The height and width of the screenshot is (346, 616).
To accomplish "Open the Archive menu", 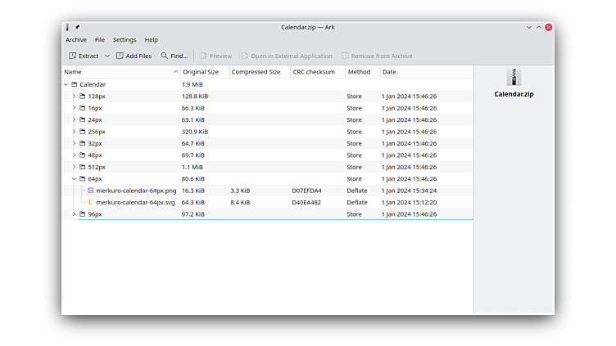I will [76, 39].
